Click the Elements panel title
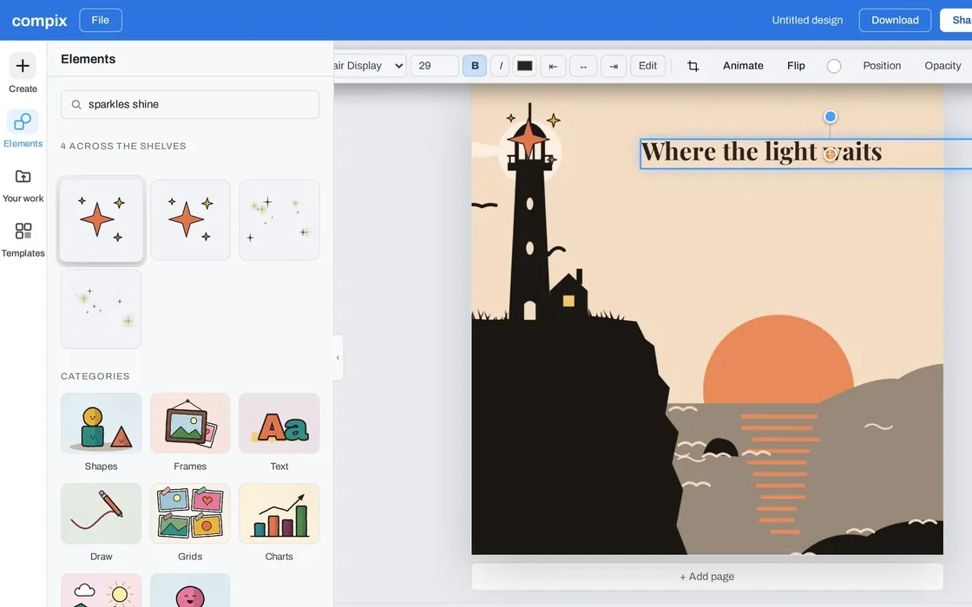This screenshot has width=972, height=607. [88, 59]
